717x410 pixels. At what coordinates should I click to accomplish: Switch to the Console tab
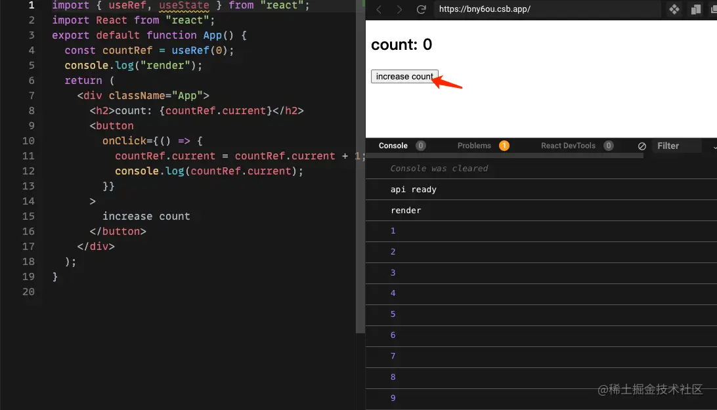(x=393, y=146)
